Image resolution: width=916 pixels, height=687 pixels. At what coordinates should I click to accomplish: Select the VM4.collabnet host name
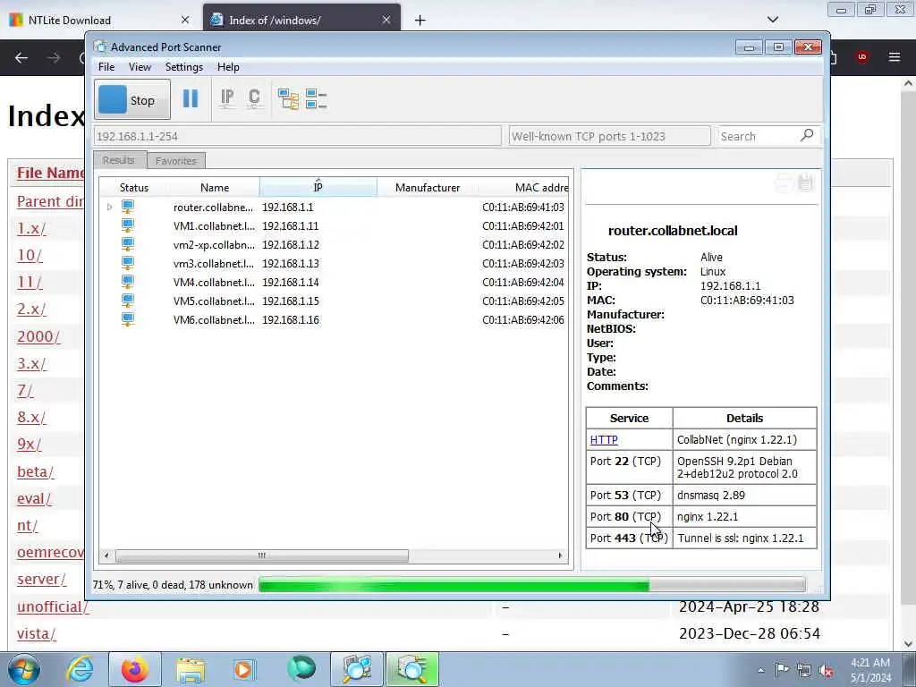tap(214, 282)
